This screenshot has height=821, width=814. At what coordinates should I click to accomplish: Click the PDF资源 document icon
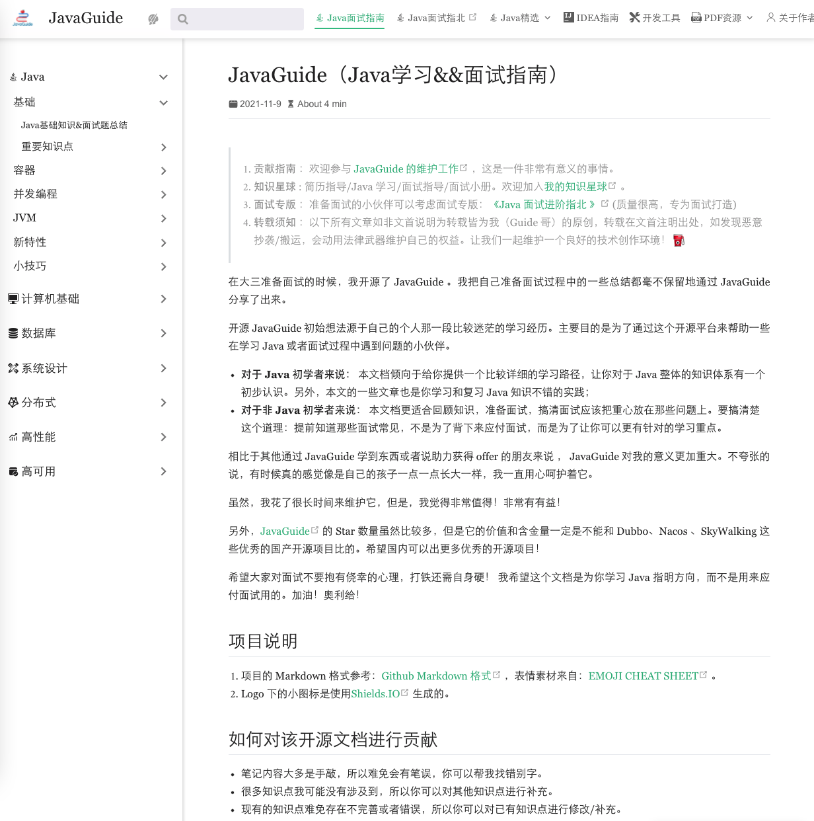point(695,17)
